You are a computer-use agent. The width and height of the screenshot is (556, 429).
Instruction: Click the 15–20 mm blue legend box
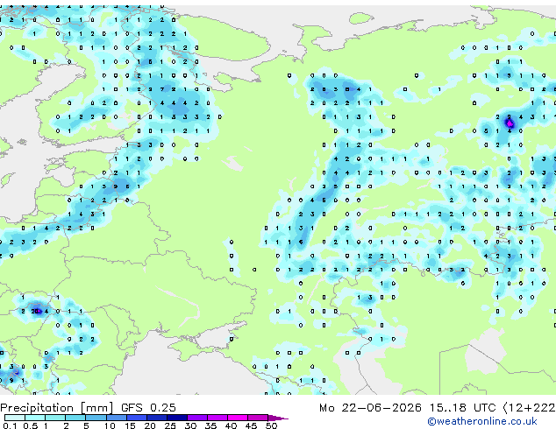(x=136, y=418)
